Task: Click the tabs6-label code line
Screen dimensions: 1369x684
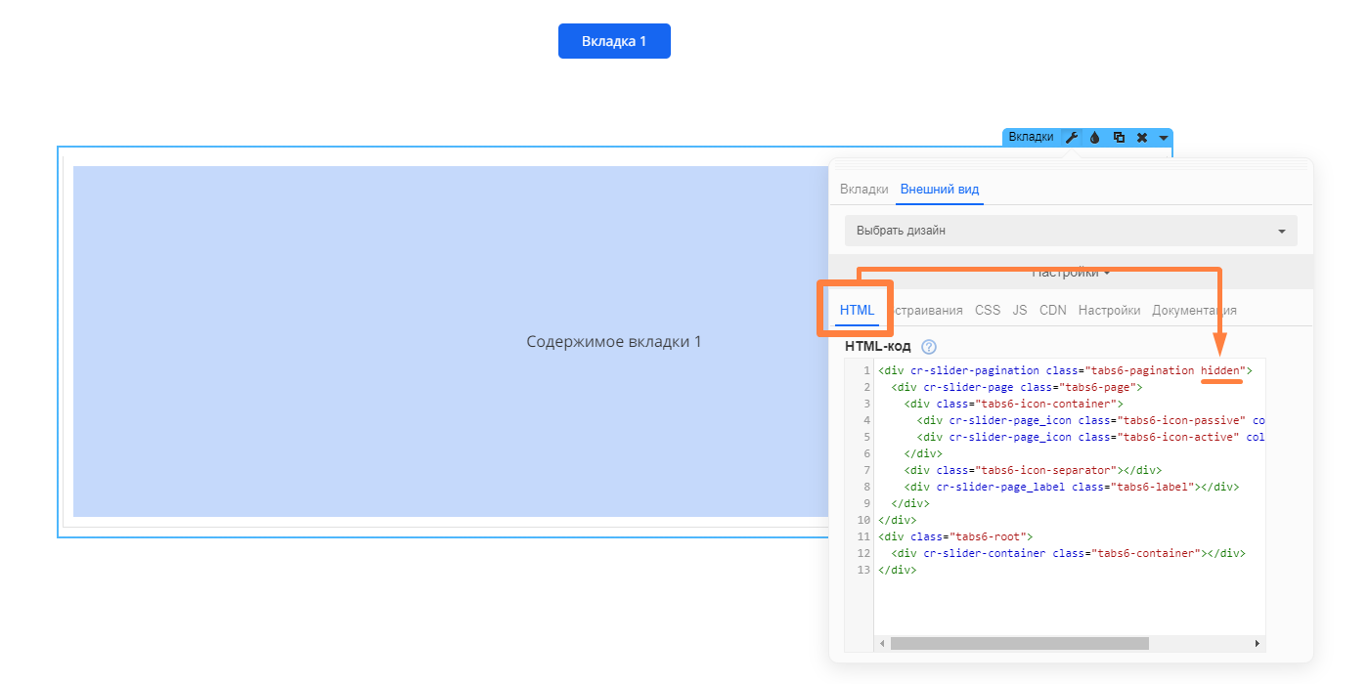Action: (1072, 487)
